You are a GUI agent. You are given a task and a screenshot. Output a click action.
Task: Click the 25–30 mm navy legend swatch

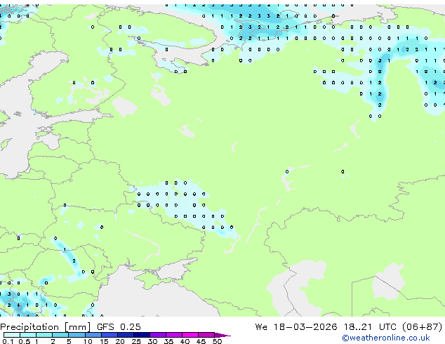click(x=142, y=335)
